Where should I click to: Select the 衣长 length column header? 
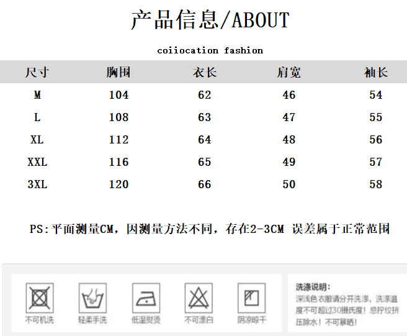coord(205,72)
